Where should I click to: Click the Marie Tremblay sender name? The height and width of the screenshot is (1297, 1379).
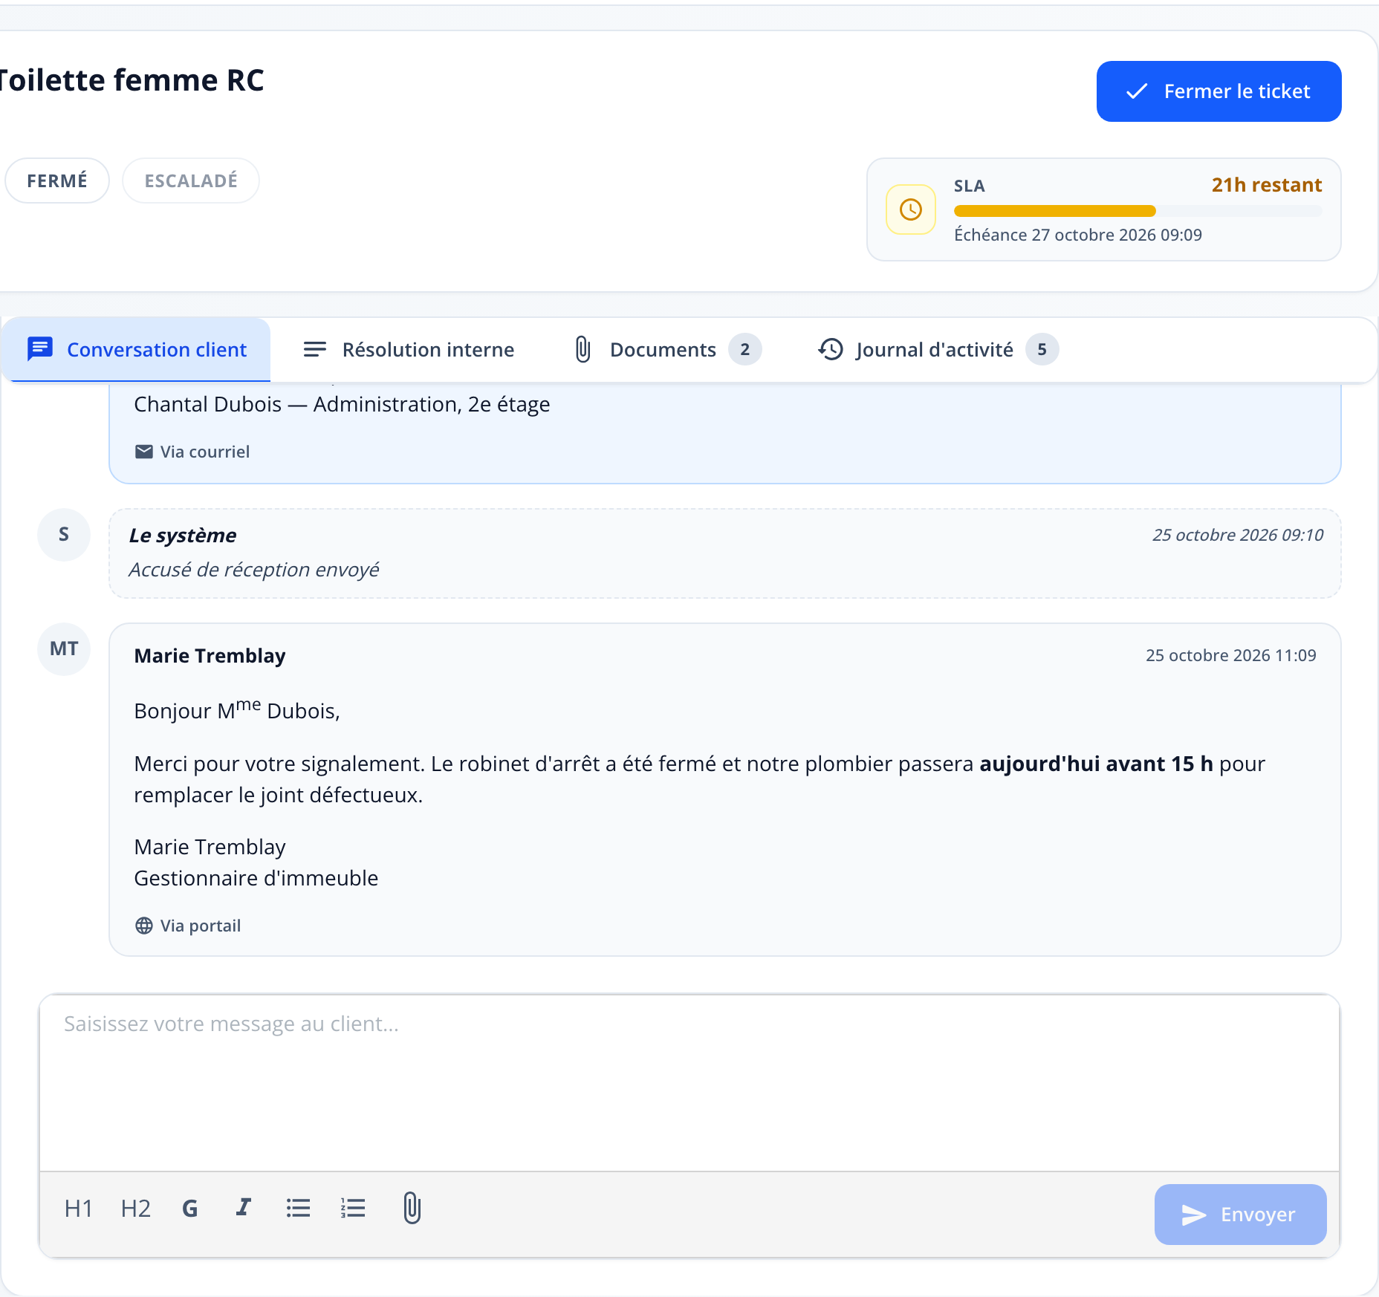(x=210, y=656)
